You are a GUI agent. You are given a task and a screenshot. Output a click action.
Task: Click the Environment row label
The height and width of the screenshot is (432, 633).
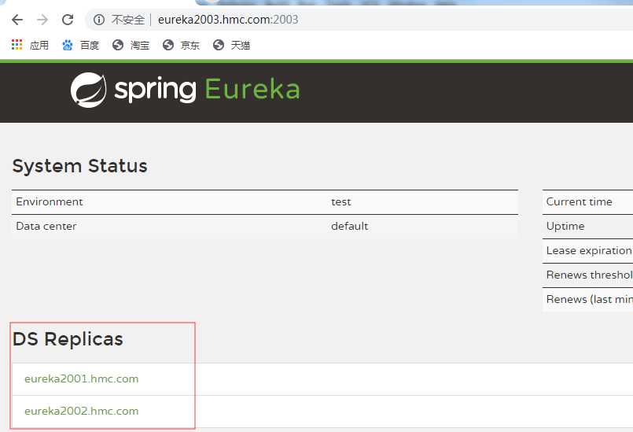coord(50,201)
